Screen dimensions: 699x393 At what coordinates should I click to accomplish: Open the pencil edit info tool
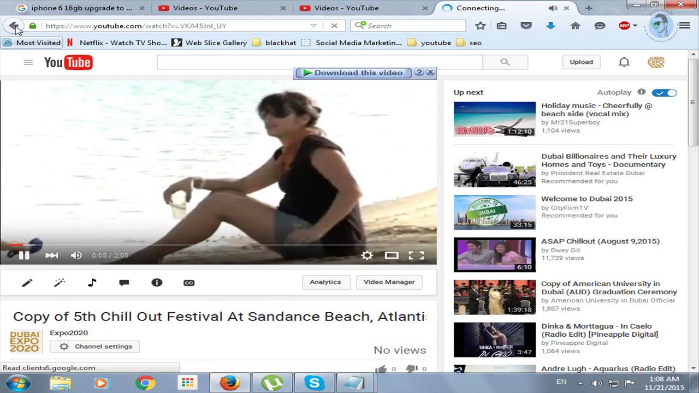point(27,282)
